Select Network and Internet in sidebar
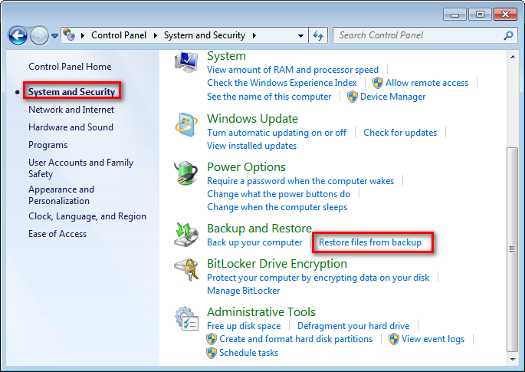Viewport: 525px width, 372px height. tap(71, 110)
